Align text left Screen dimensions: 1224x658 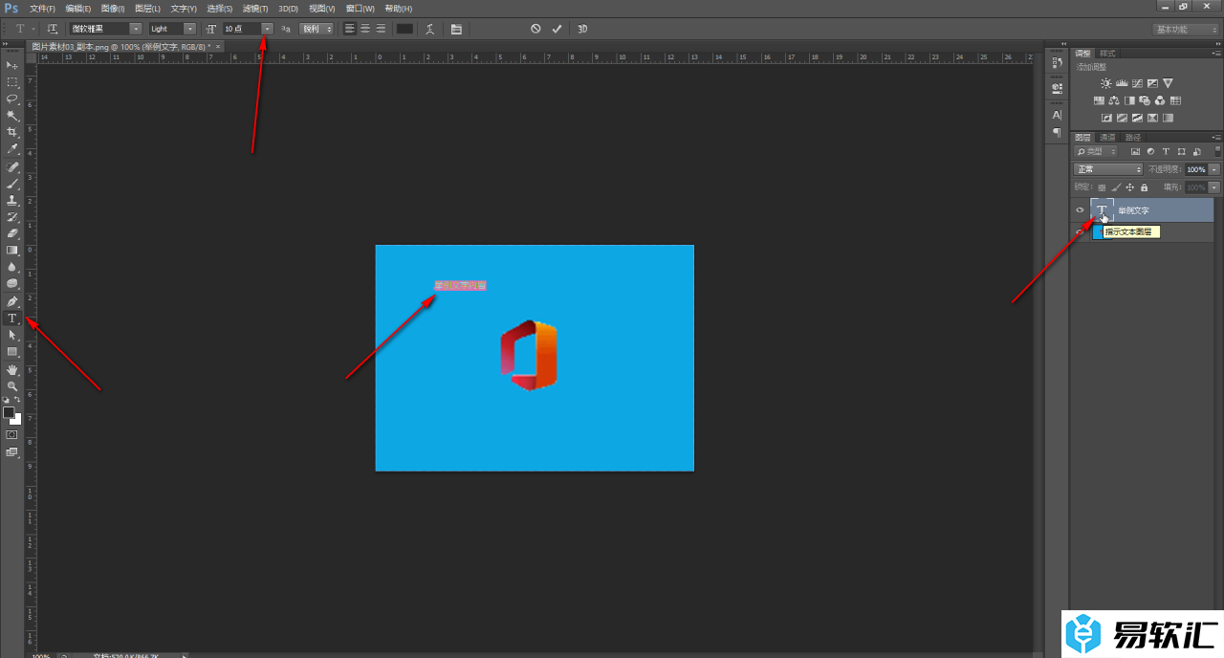350,29
